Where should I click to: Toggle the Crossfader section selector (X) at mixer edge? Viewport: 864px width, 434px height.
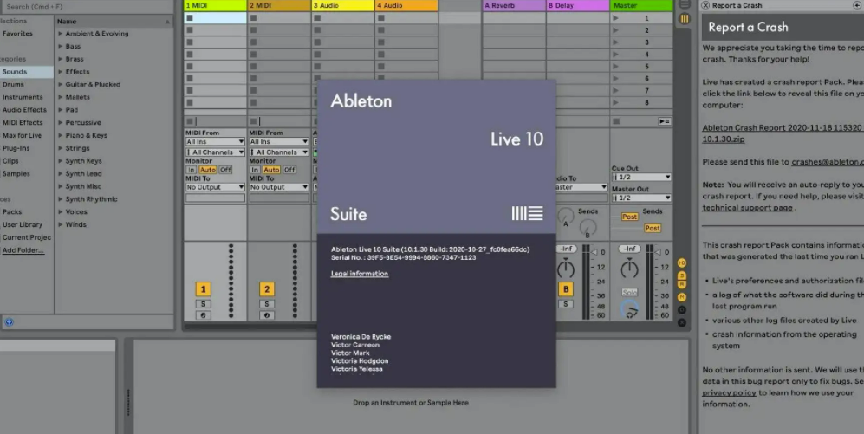click(682, 322)
